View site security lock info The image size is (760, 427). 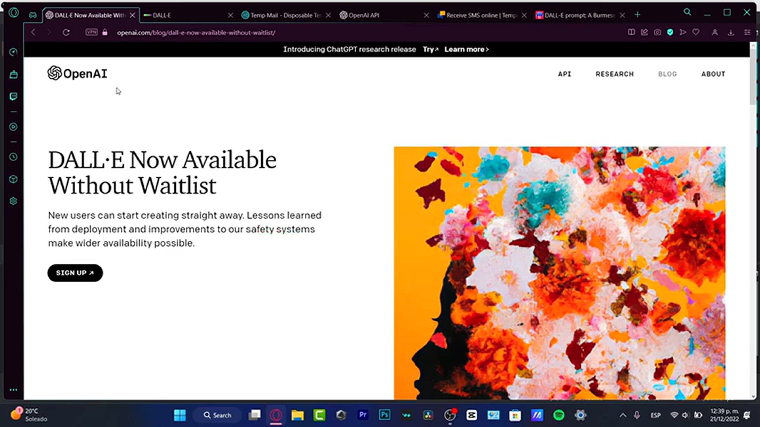coord(105,32)
